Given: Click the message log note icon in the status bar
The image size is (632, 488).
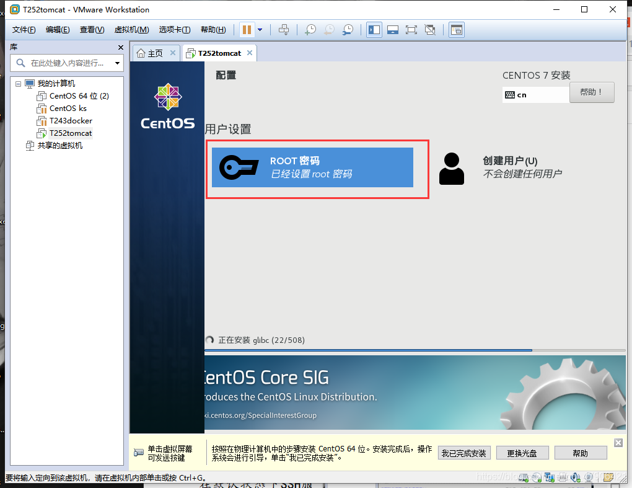Looking at the screenshot, I should coord(608,477).
